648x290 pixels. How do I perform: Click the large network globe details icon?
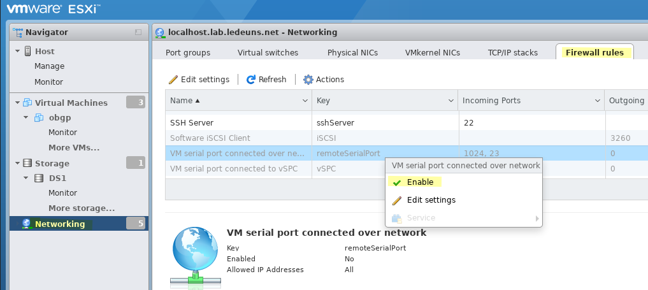click(x=196, y=256)
